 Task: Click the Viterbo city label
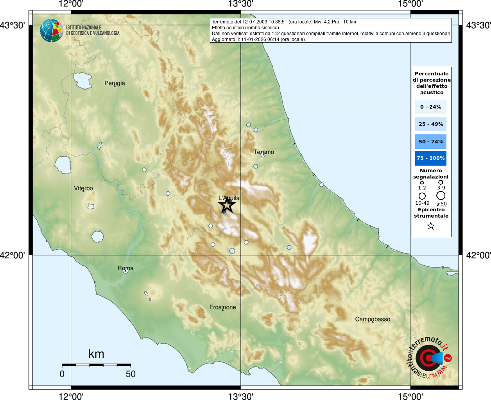[x=83, y=188]
